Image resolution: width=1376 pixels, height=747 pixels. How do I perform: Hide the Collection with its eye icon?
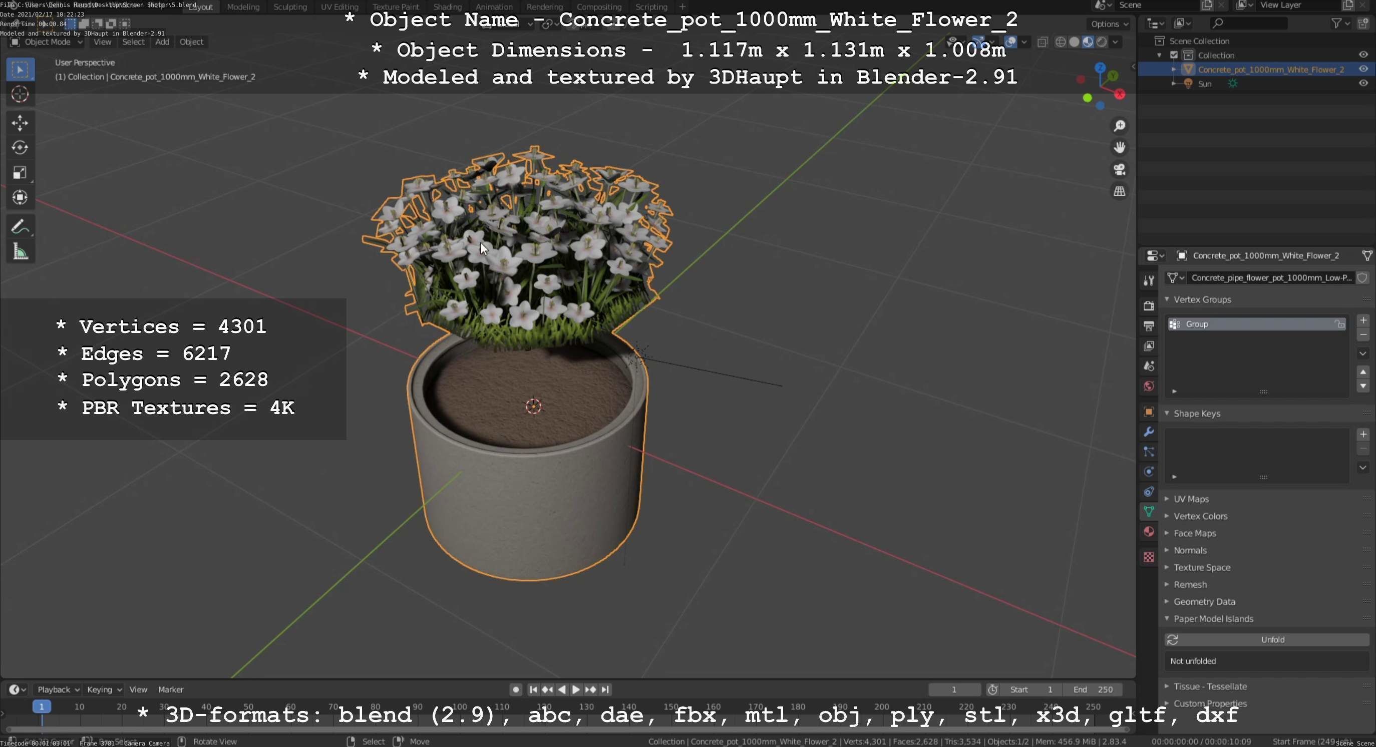[x=1363, y=55]
